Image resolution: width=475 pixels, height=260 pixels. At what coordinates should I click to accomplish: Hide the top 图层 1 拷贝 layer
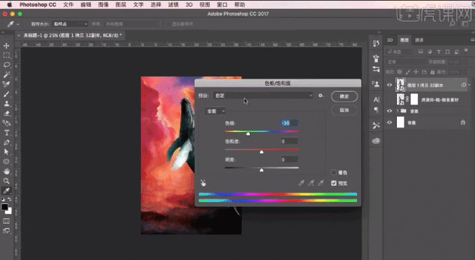point(389,85)
